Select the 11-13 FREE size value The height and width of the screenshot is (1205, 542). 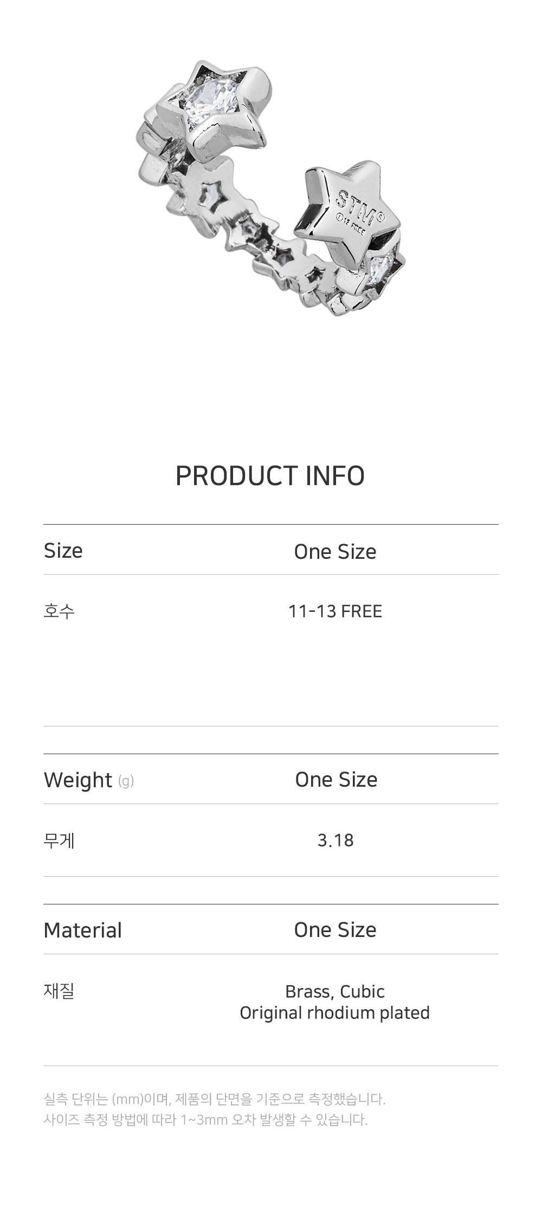tap(335, 611)
